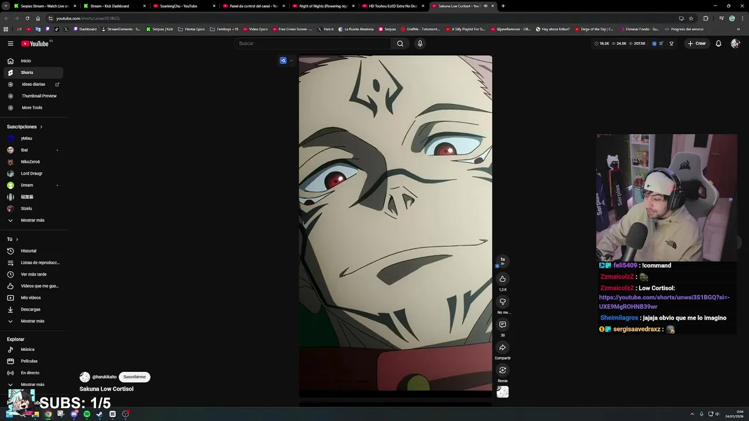The width and height of the screenshot is (749, 421).
Task: Expand the Suscripciones section header
Action: coord(25,127)
